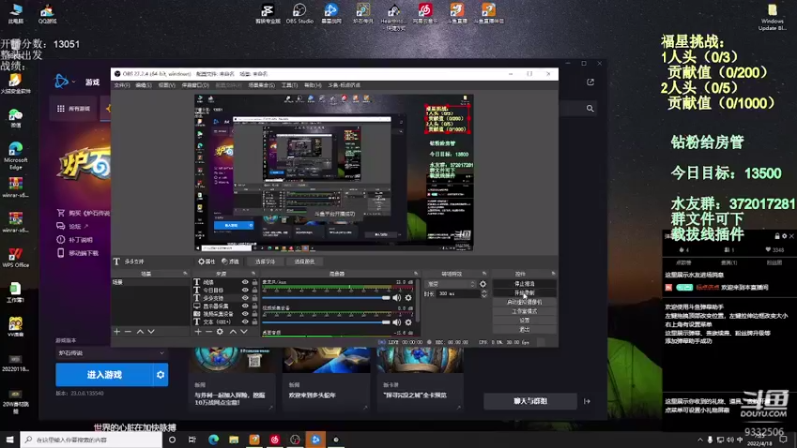Open Windows Update desktop file icon
The width and height of the screenshot is (797, 448).
pyautogui.click(x=772, y=17)
